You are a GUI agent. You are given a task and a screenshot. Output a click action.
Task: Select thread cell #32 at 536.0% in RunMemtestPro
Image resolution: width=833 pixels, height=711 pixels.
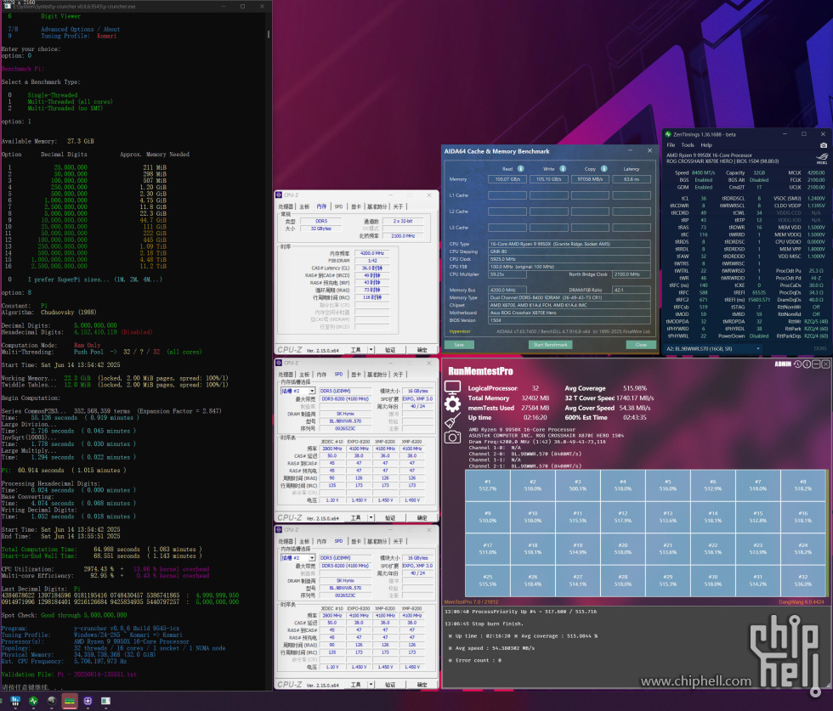click(802, 580)
